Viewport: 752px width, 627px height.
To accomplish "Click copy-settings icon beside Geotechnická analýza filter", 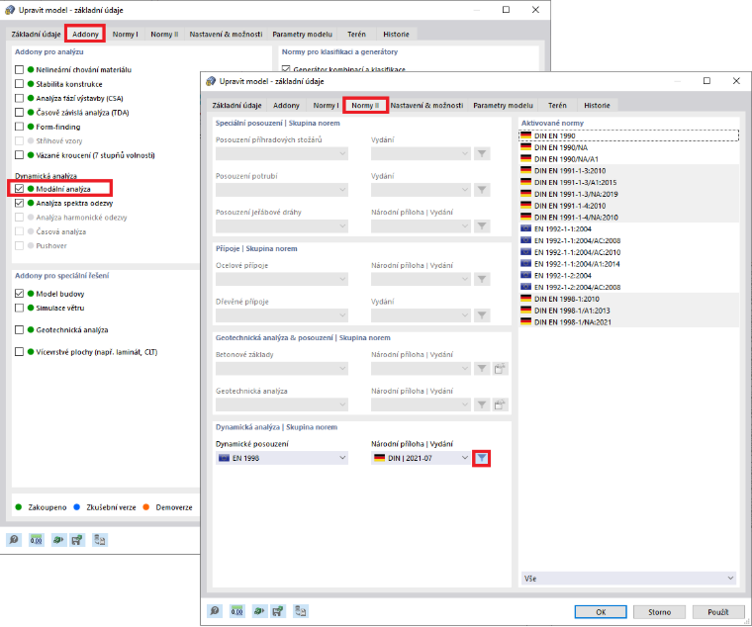I will pyautogui.click(x=500, y=404).
